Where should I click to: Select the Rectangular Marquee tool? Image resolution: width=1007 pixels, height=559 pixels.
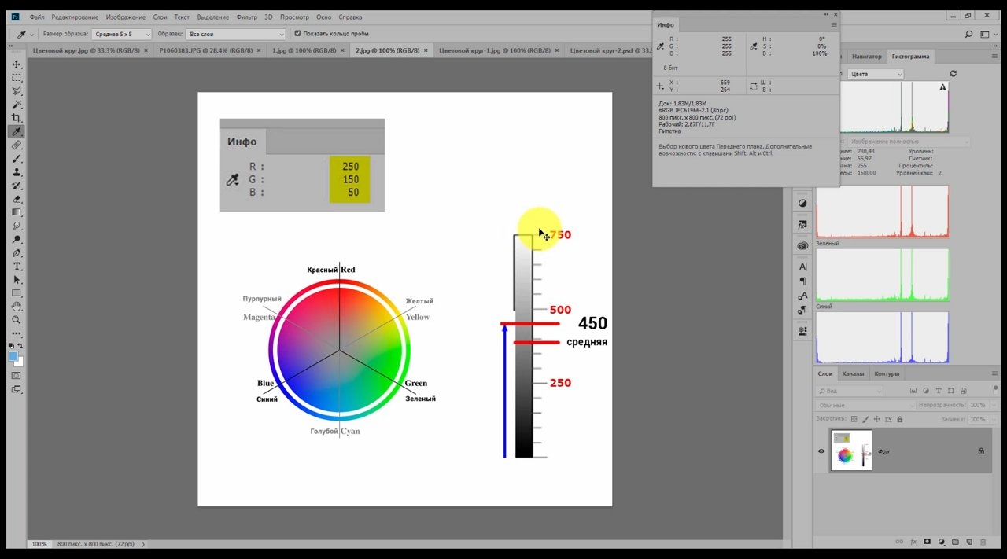(x=17, y=78)
